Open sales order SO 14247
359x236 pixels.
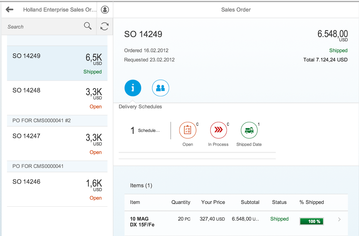tap(57, 143)
